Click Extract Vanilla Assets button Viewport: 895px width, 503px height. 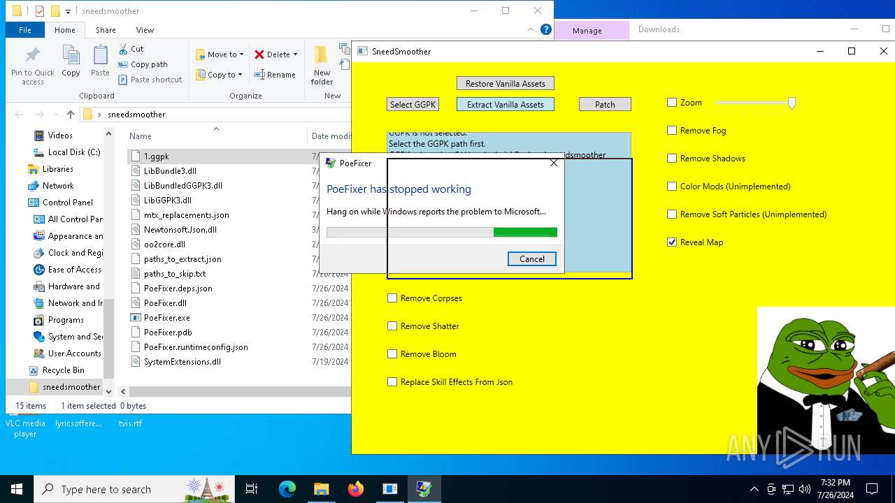pos(506,104)
